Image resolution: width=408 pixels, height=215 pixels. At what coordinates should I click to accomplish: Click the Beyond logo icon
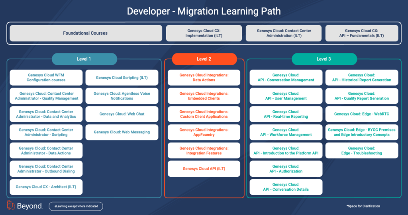pos(11,206)
